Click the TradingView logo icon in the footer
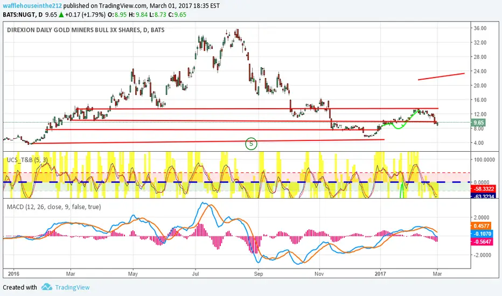Image resolution: width=502 pixels, height=296 pixels. coord(47,287)
